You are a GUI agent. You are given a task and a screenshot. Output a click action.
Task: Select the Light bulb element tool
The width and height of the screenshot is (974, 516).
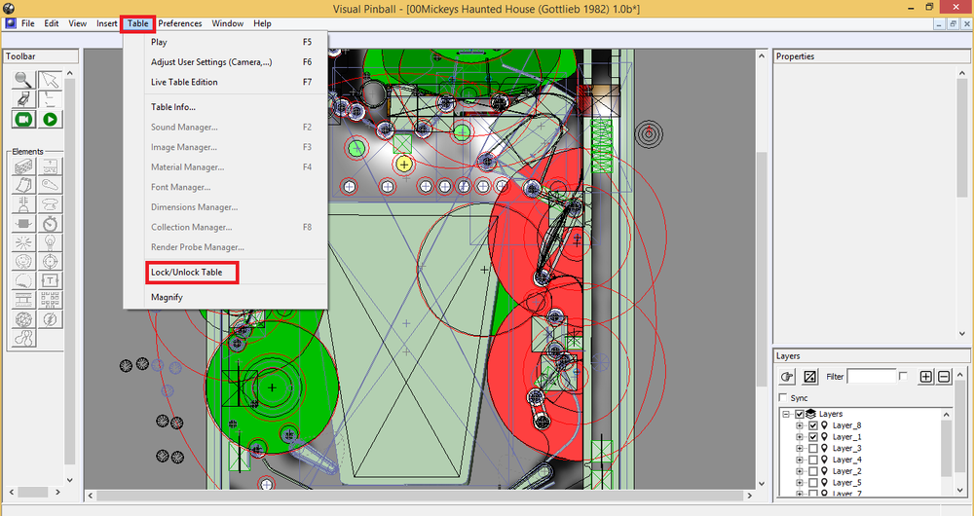click(x=50, y=242)
